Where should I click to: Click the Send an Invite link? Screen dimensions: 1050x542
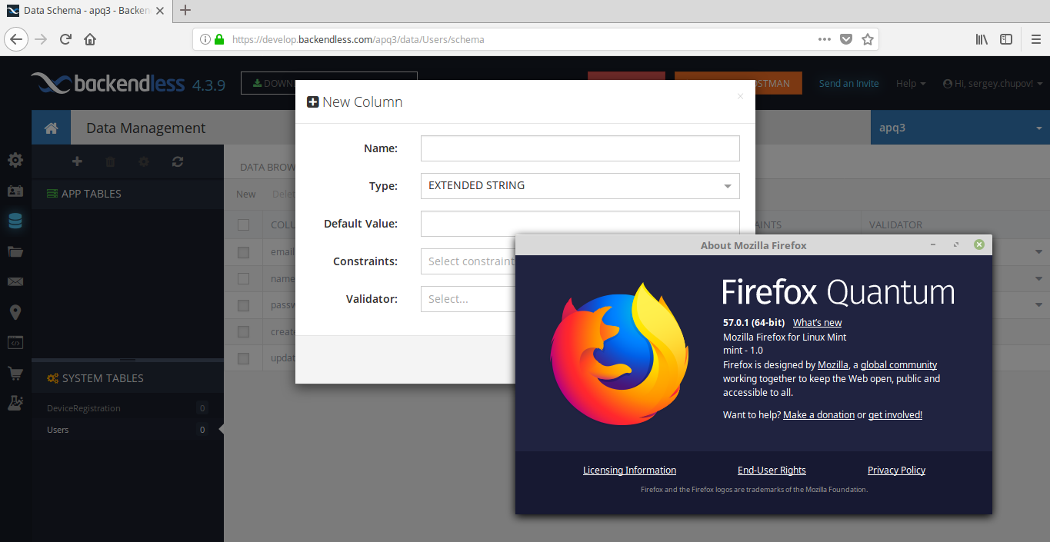tap(848, 84)
